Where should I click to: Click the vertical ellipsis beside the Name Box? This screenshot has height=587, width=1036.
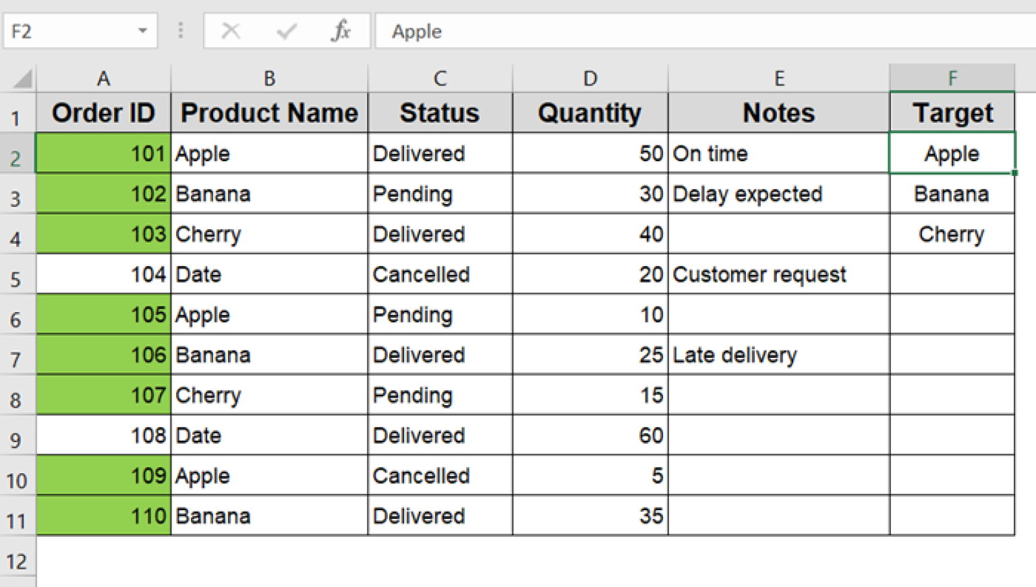point(180,30)
